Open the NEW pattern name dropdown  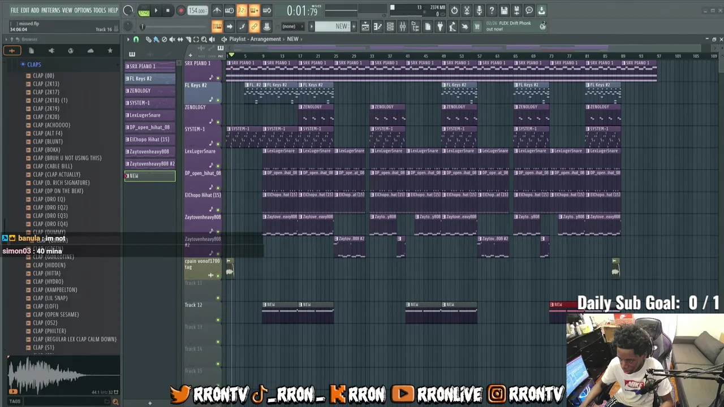click(333, 27)
